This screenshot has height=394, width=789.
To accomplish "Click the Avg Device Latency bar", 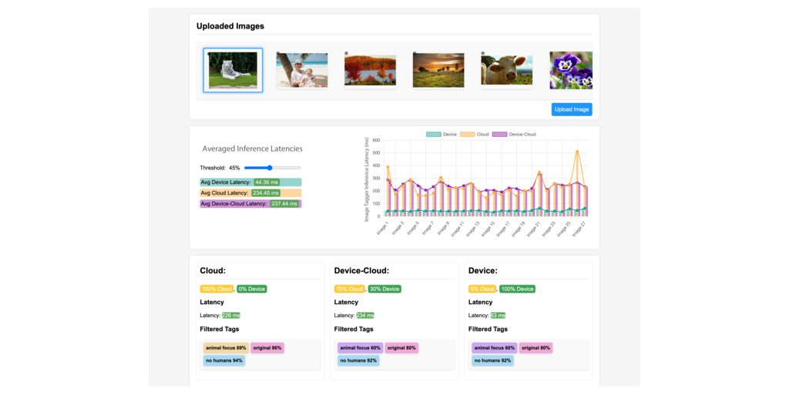I will pos(250,182).
